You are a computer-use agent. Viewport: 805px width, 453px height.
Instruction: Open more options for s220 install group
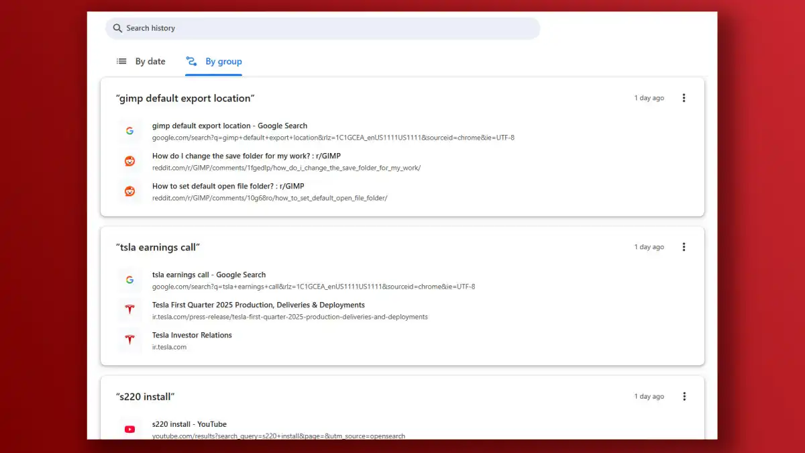tap(684, 397)
